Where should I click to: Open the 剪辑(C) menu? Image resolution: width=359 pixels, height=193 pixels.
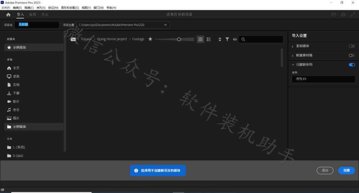[x=29, y=8]
